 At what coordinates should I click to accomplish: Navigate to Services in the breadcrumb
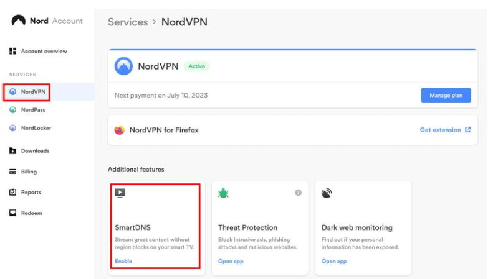[128, 22]
